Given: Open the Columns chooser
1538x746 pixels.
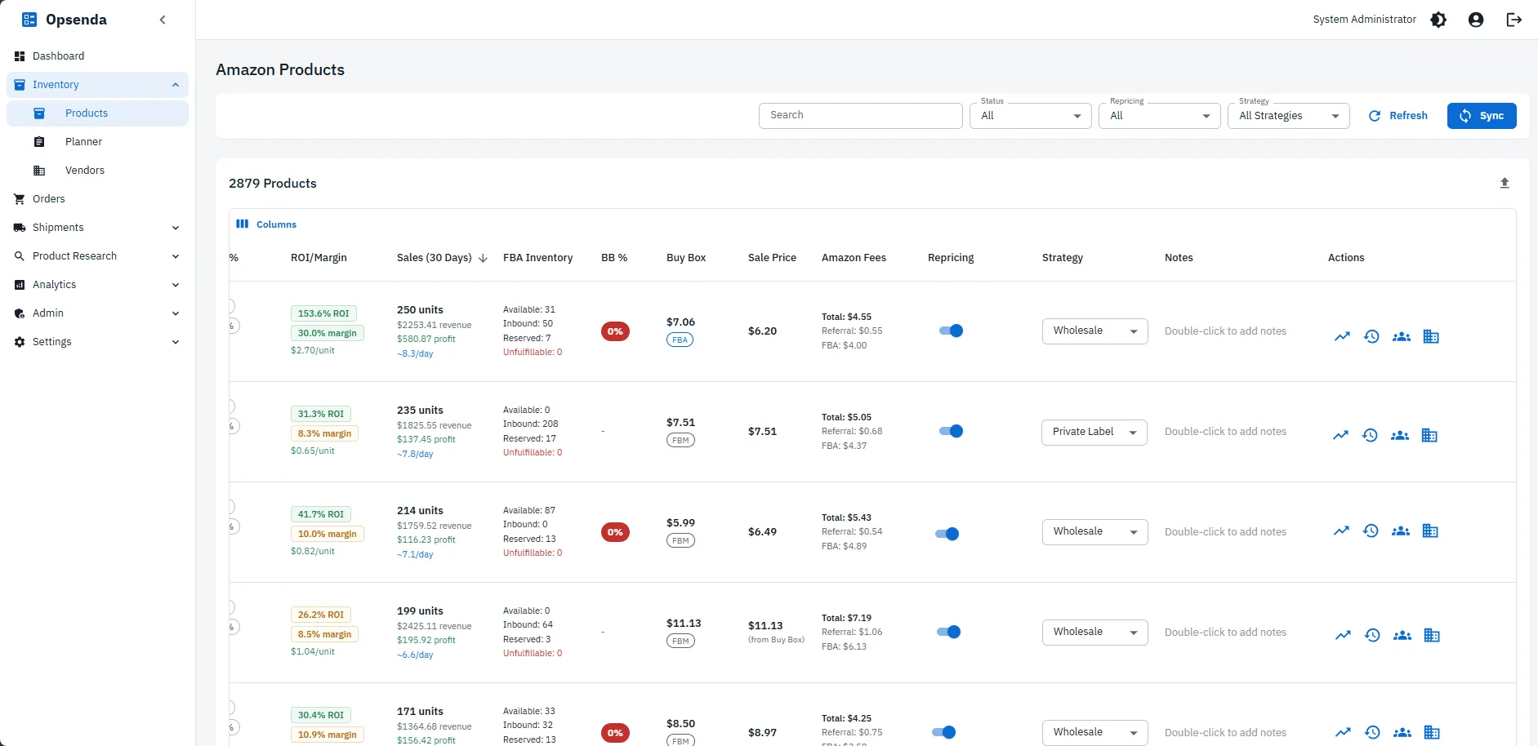Looking at the screenshot, I should (266, 224).
